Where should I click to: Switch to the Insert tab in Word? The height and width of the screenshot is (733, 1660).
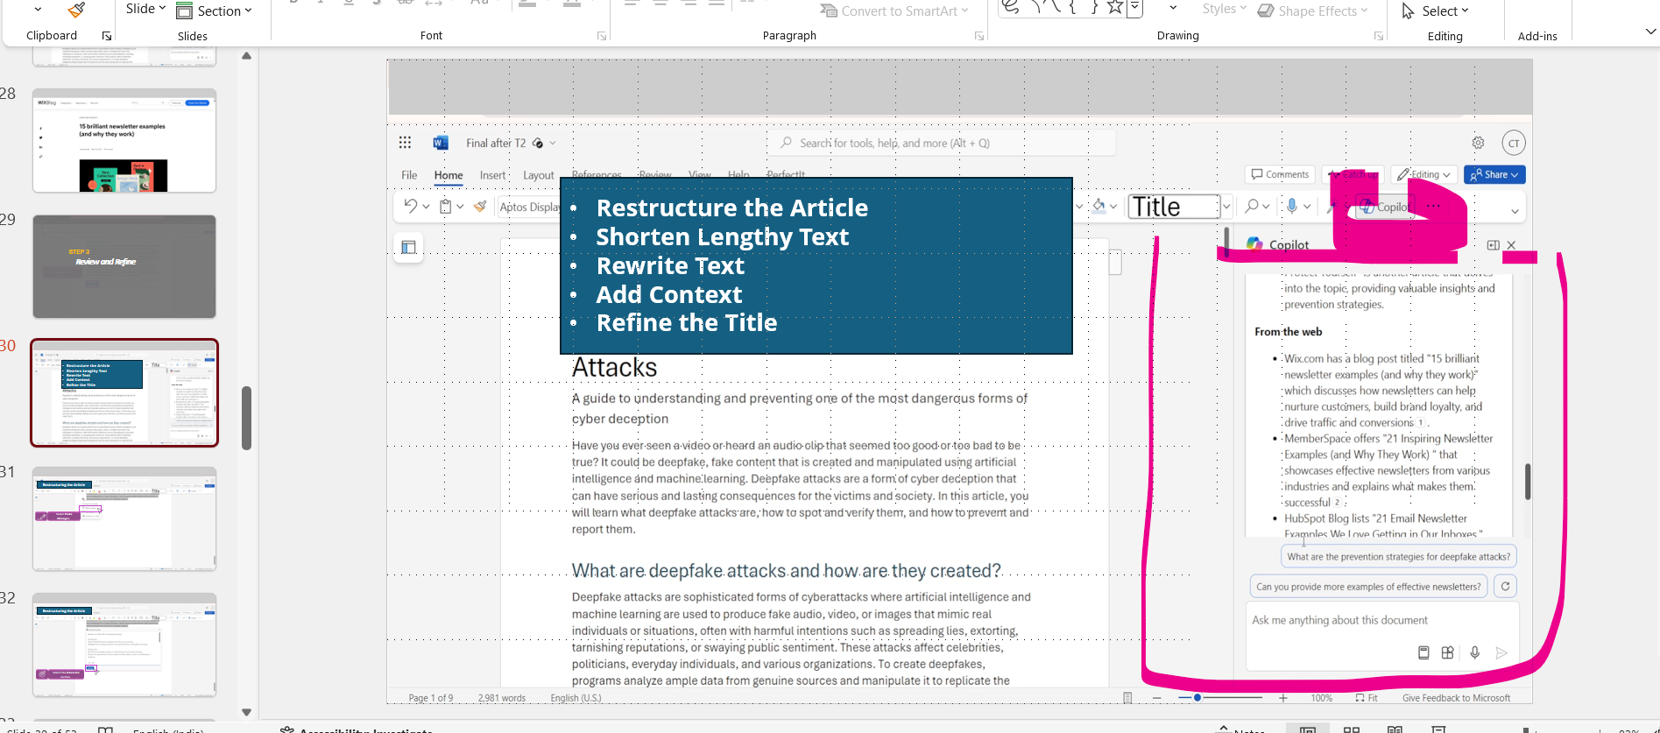pos(493,175)
